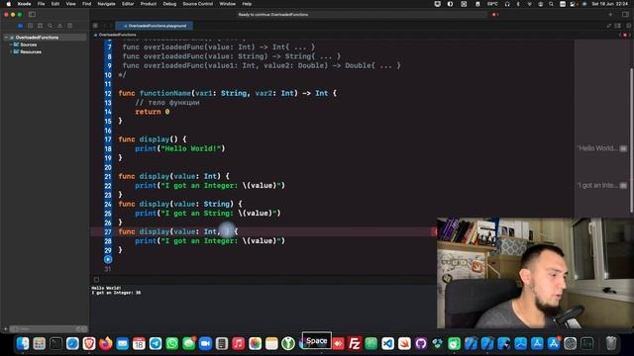Open the Test navigator icon

(70, 26)
